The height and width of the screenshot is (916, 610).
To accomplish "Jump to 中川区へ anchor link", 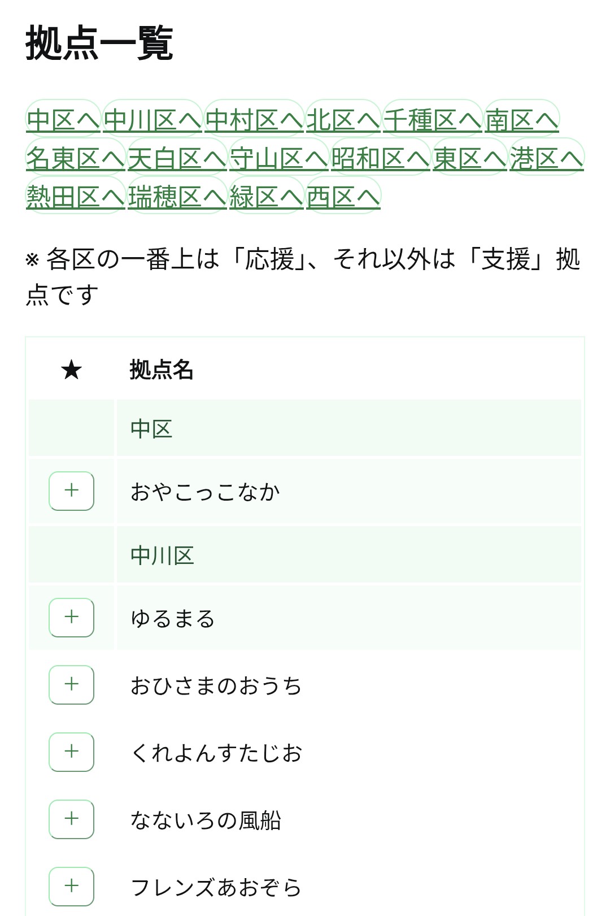I will (152, 120).
